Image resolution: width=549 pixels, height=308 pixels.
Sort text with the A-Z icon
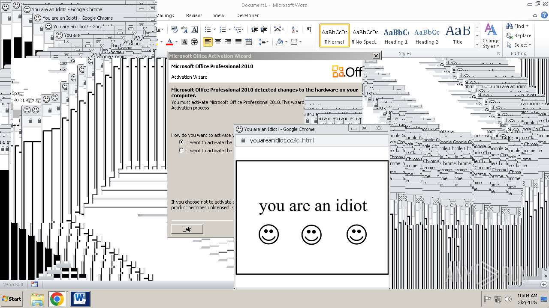coord(295,30)
